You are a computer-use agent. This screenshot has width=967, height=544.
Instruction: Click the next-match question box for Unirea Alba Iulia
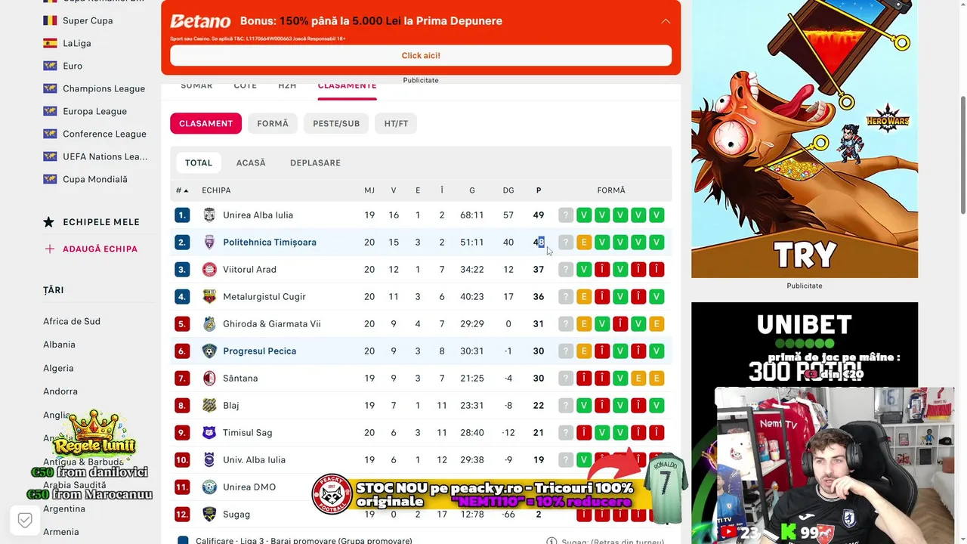[x=566, y=215]
